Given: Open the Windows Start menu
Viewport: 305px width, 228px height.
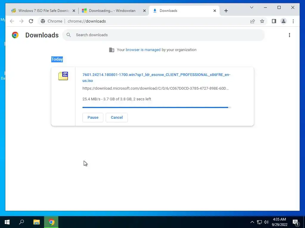Looking at the screenshot, I should pos(7,222).
